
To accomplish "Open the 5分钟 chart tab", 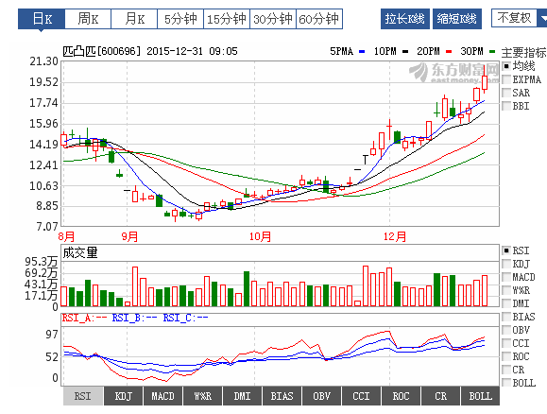I will tap(180, 19).
